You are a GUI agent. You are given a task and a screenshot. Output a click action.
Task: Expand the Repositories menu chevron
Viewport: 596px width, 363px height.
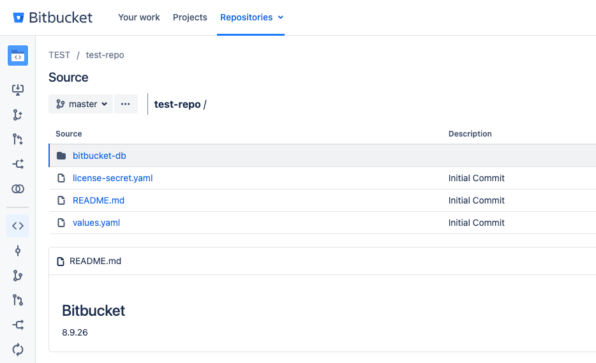click(281, 17)
